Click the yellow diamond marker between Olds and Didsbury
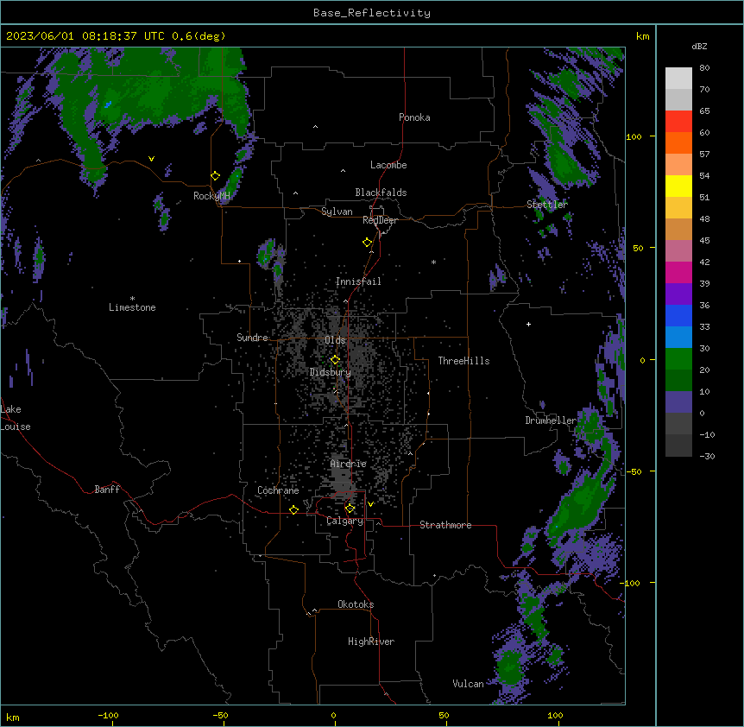The height and width of the screenshot is (727, 744). [335, 360]
